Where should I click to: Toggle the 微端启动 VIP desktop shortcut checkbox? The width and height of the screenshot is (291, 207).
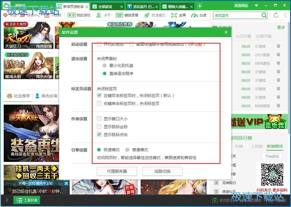[x=131, y=44]
